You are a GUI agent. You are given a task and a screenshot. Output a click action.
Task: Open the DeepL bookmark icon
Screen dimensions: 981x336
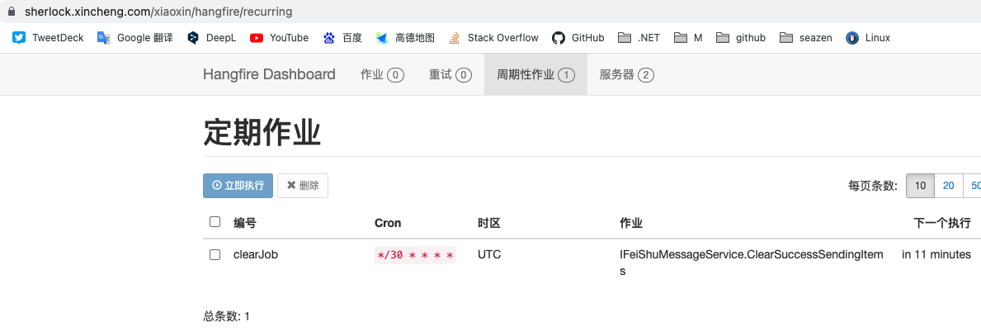coord(193,37)
